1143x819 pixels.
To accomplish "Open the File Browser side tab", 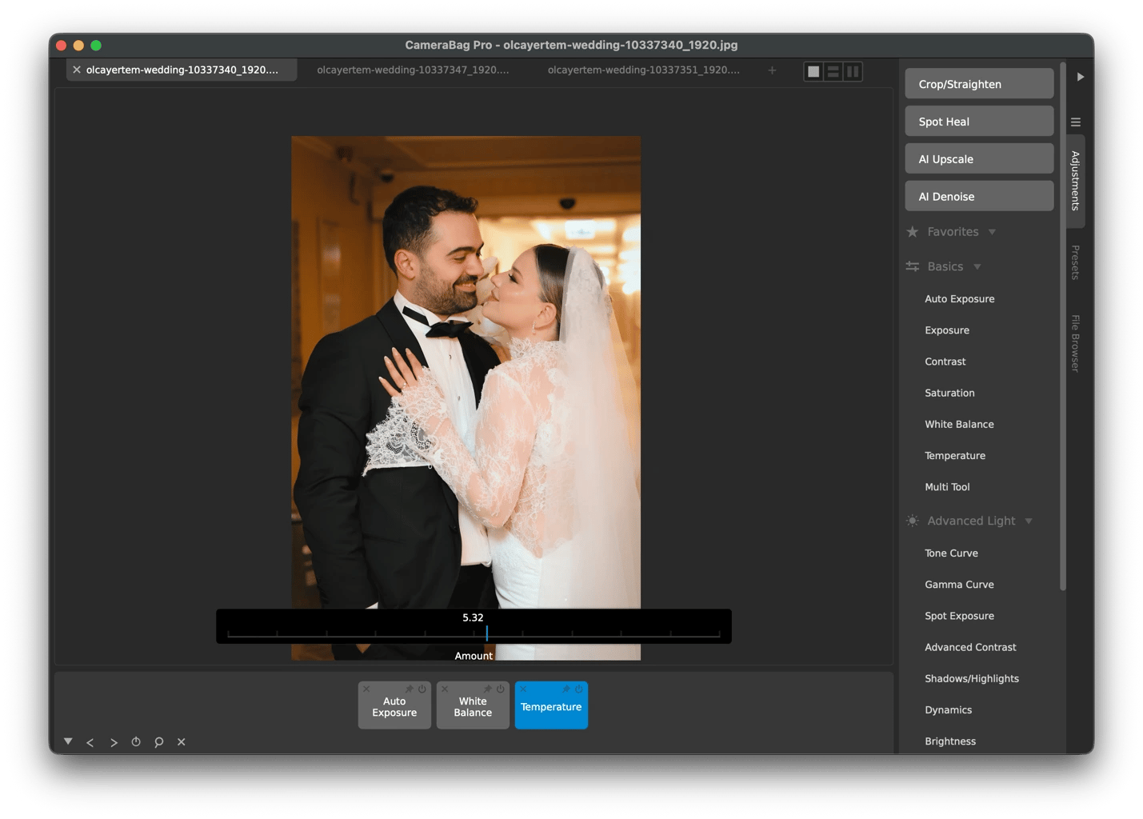I will 1076,344.
